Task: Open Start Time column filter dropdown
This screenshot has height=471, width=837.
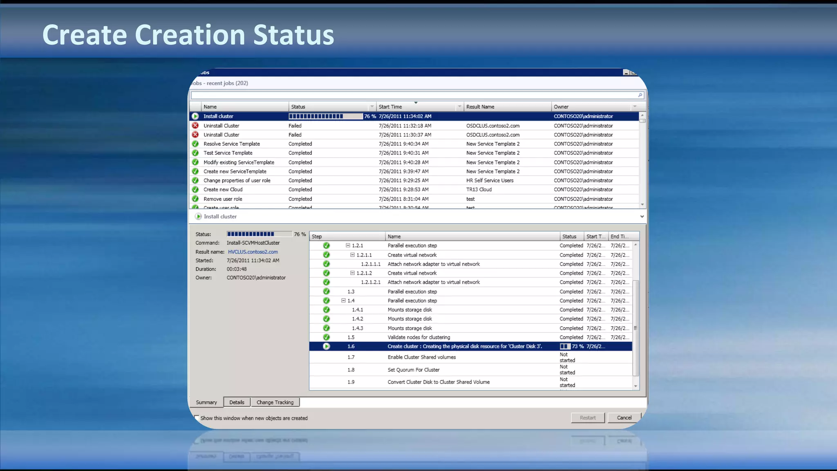Action: (x=459, y=107)
